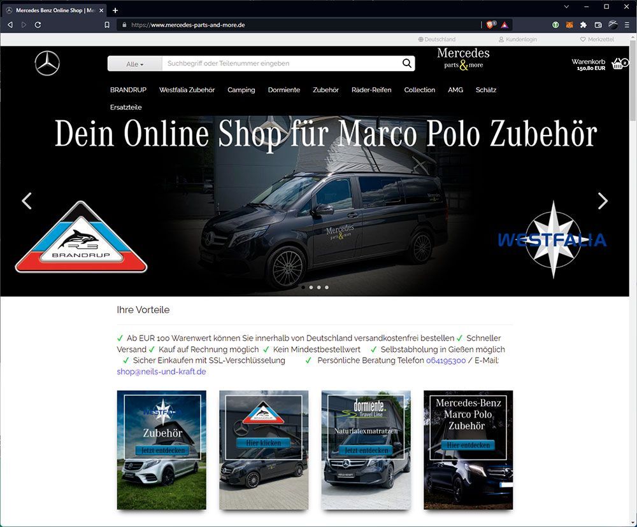The image size is (637, 527).
Task: Open the Schätz menu item
Action: tap(486, 90)
